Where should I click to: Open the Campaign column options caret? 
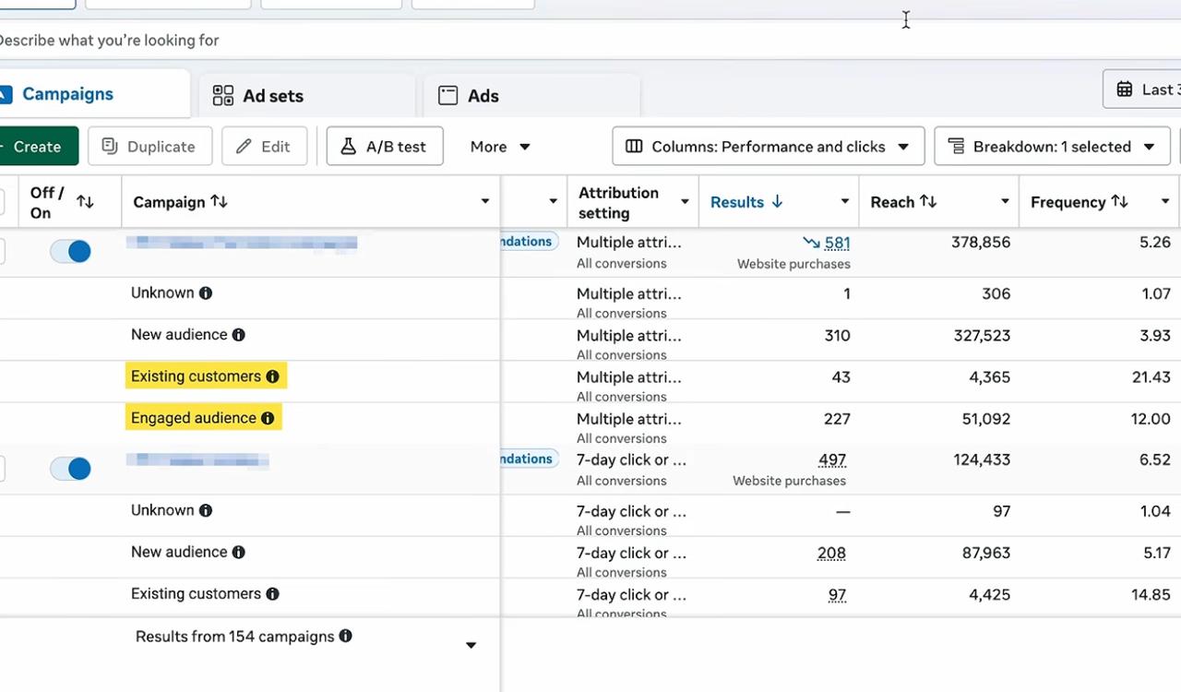pyautogui.click(x=484, y=202)
